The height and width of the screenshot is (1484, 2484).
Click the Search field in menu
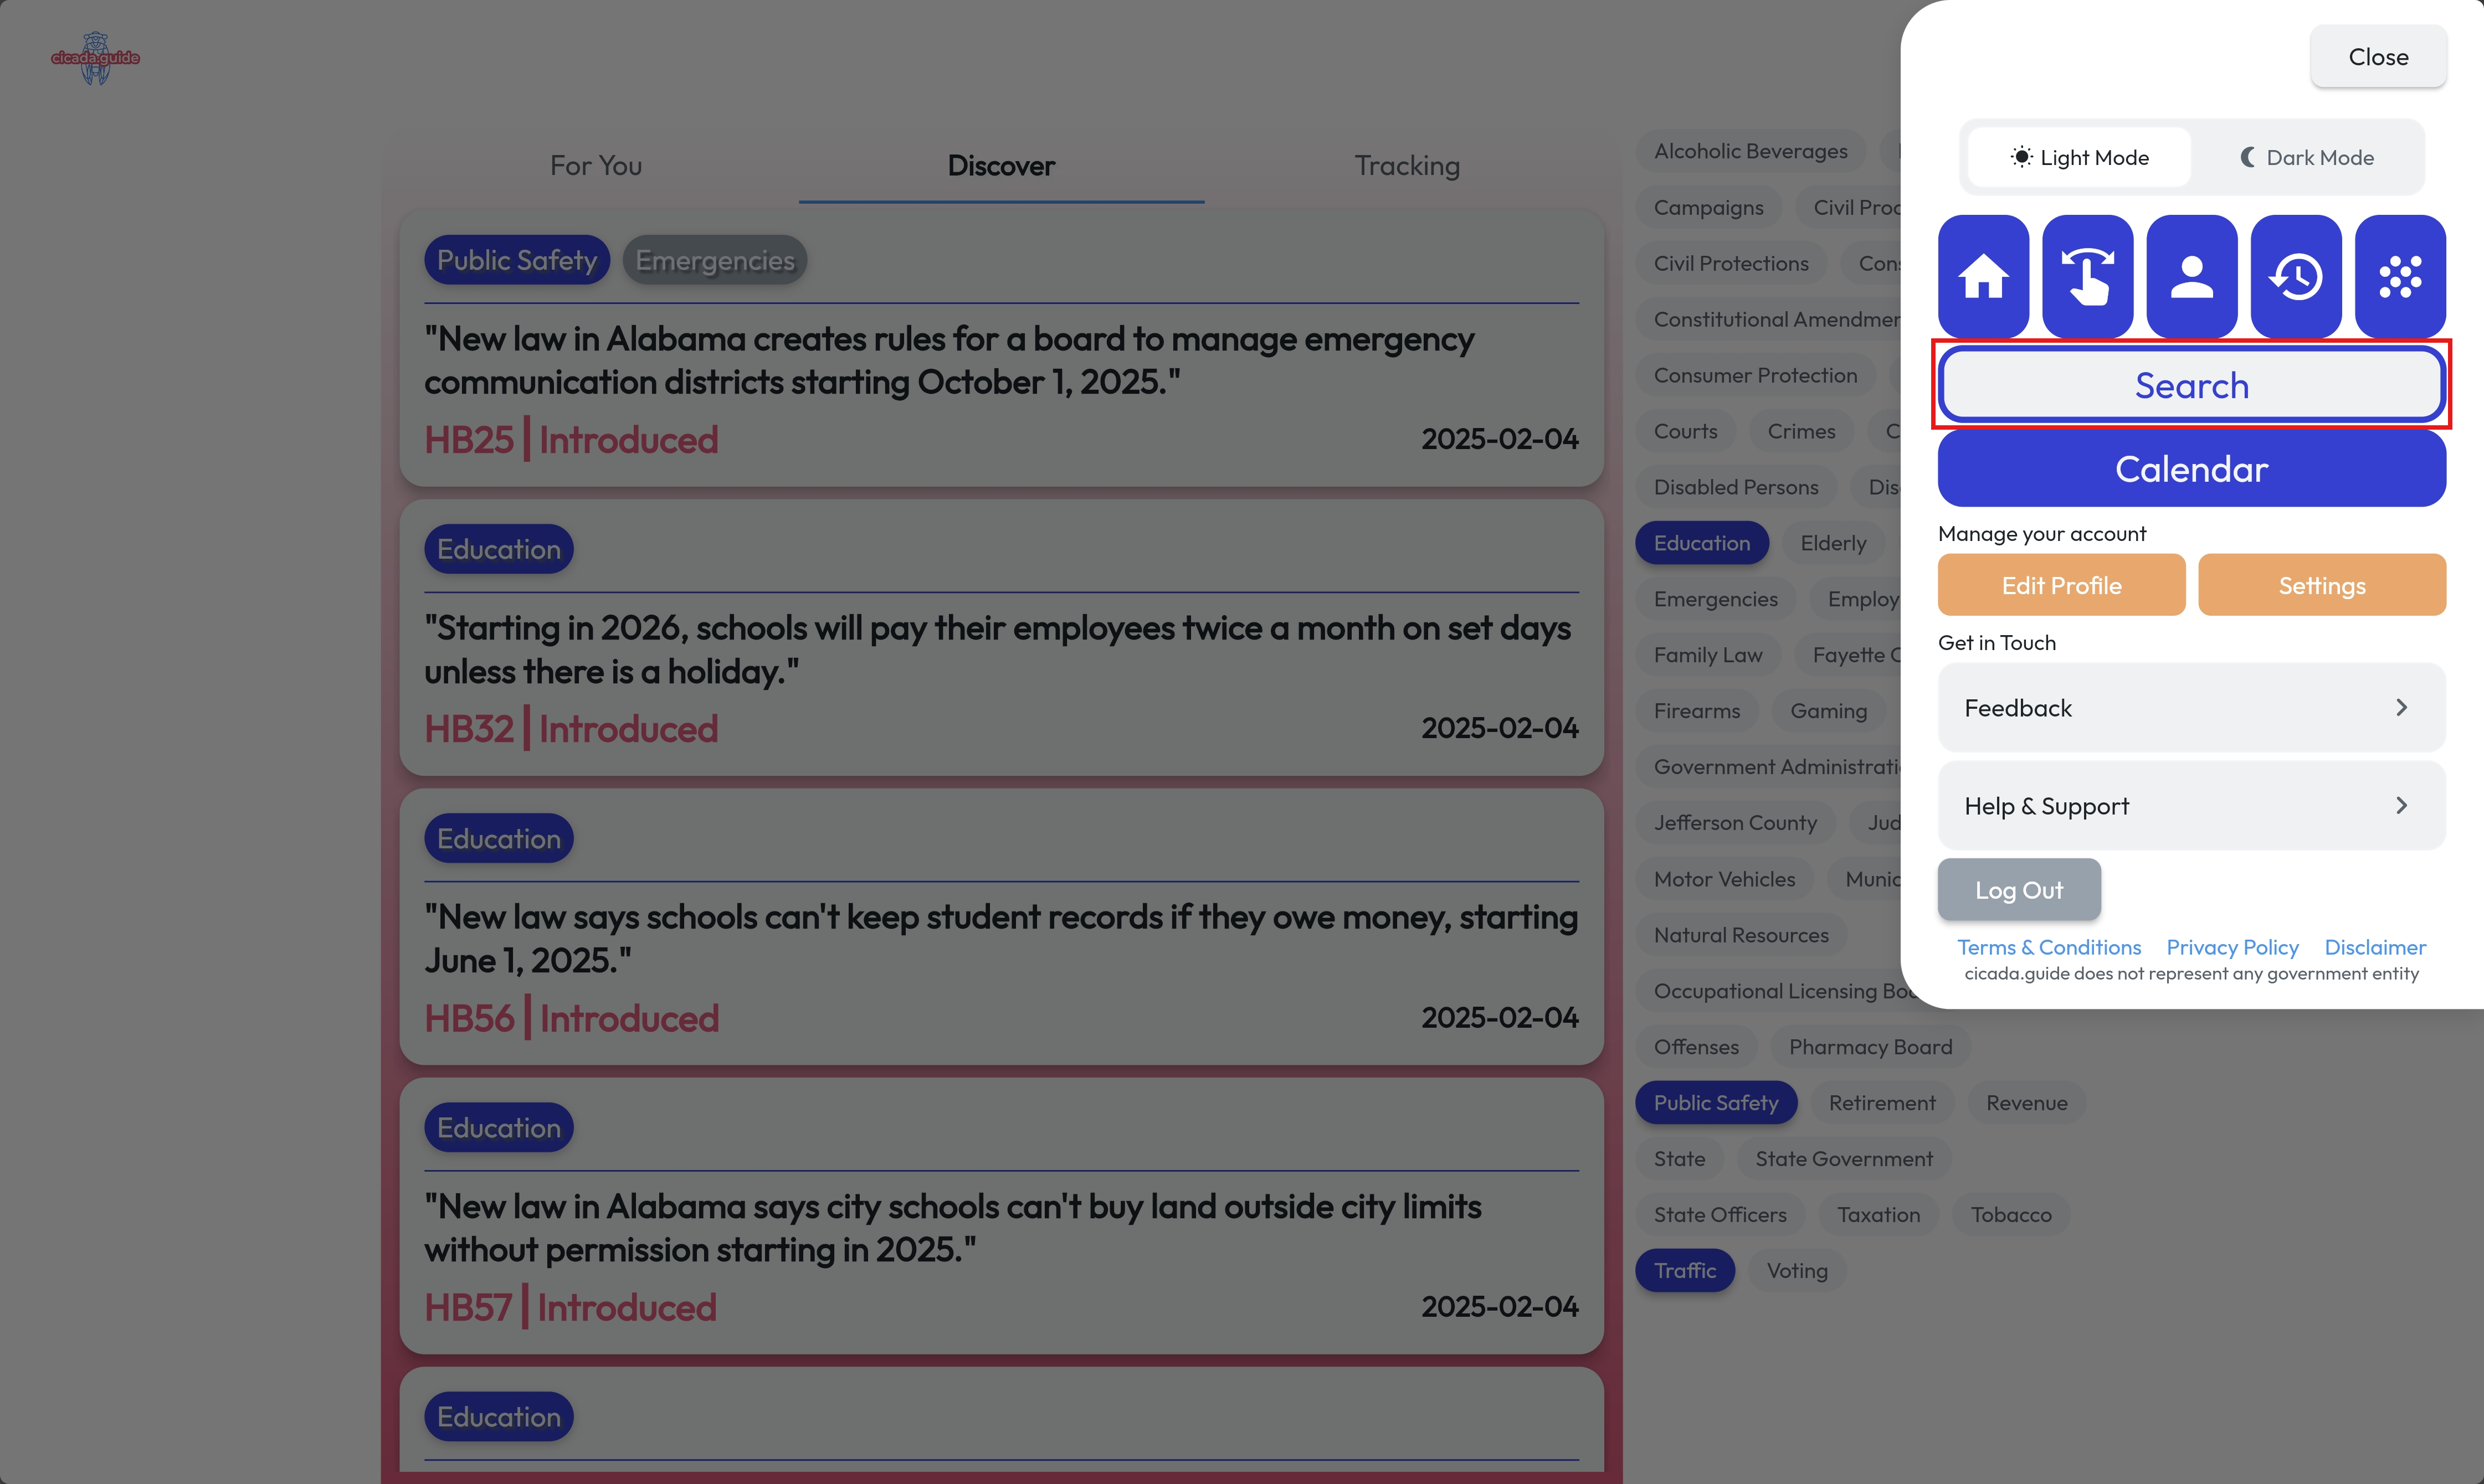(2191, 385)
